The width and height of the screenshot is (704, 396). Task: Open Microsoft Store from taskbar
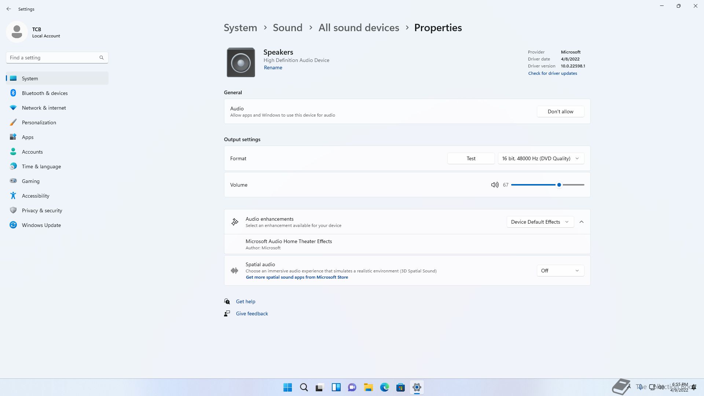(400, 387)
